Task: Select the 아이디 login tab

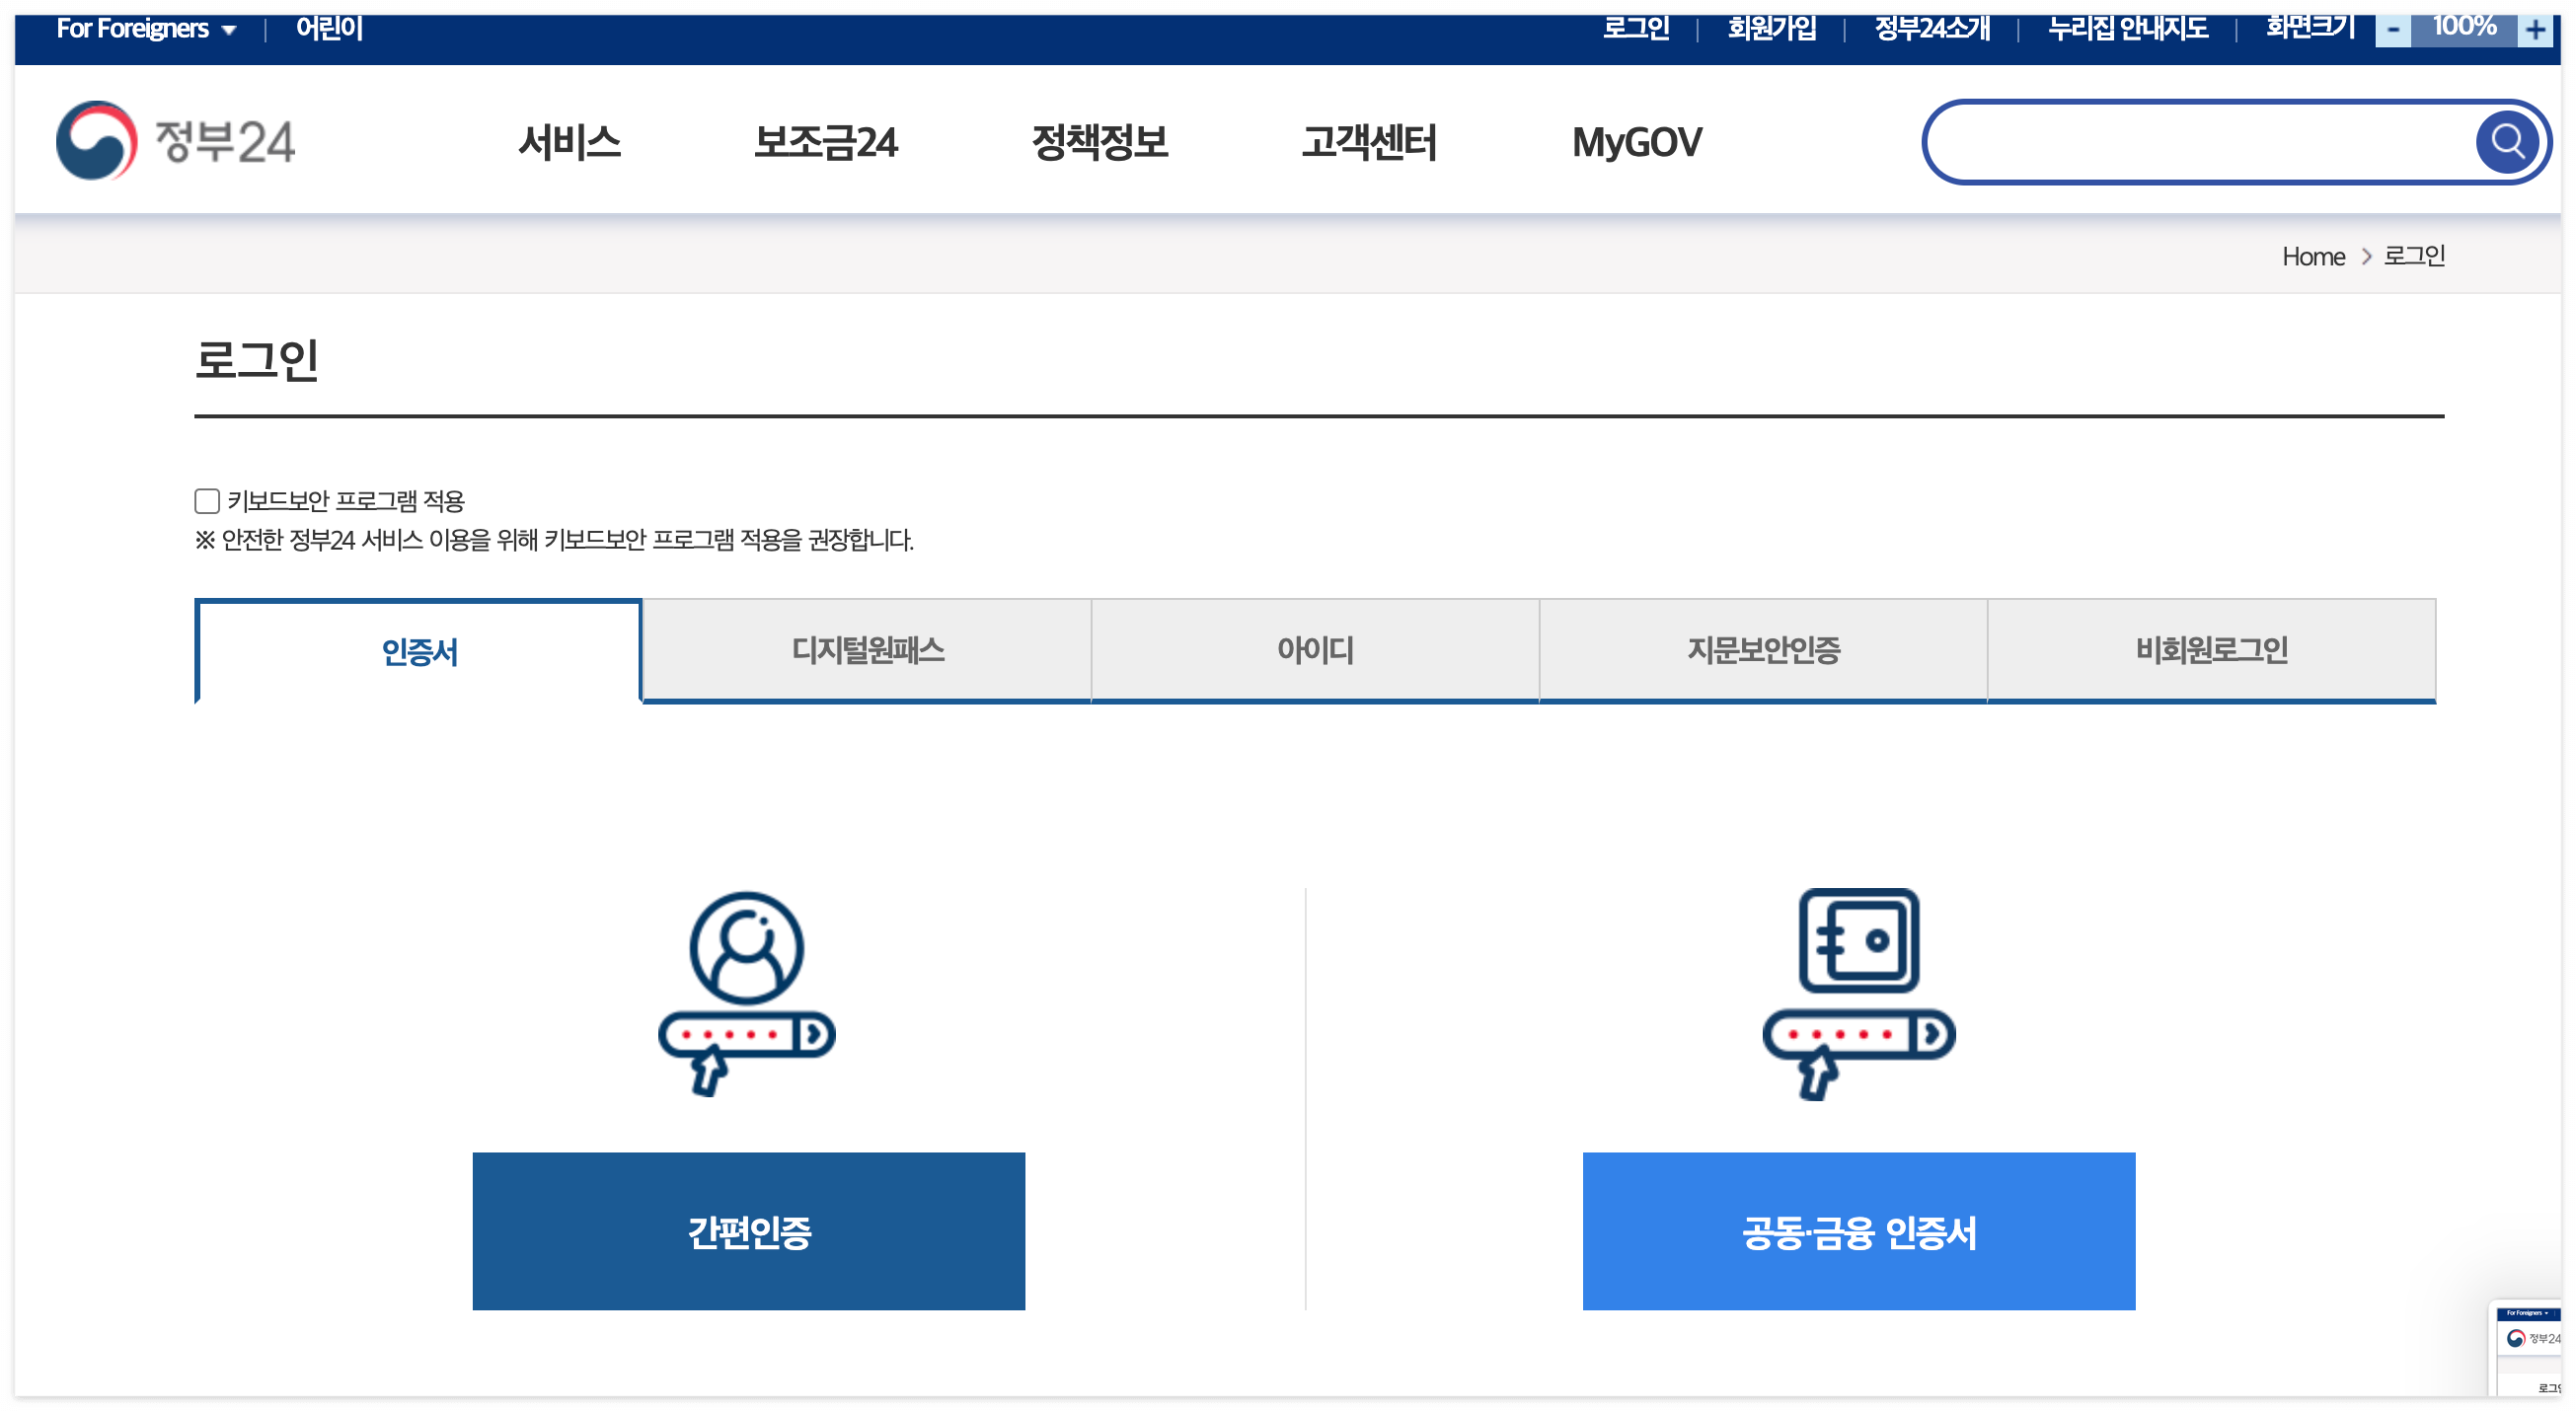Action: click(1314, 650)
